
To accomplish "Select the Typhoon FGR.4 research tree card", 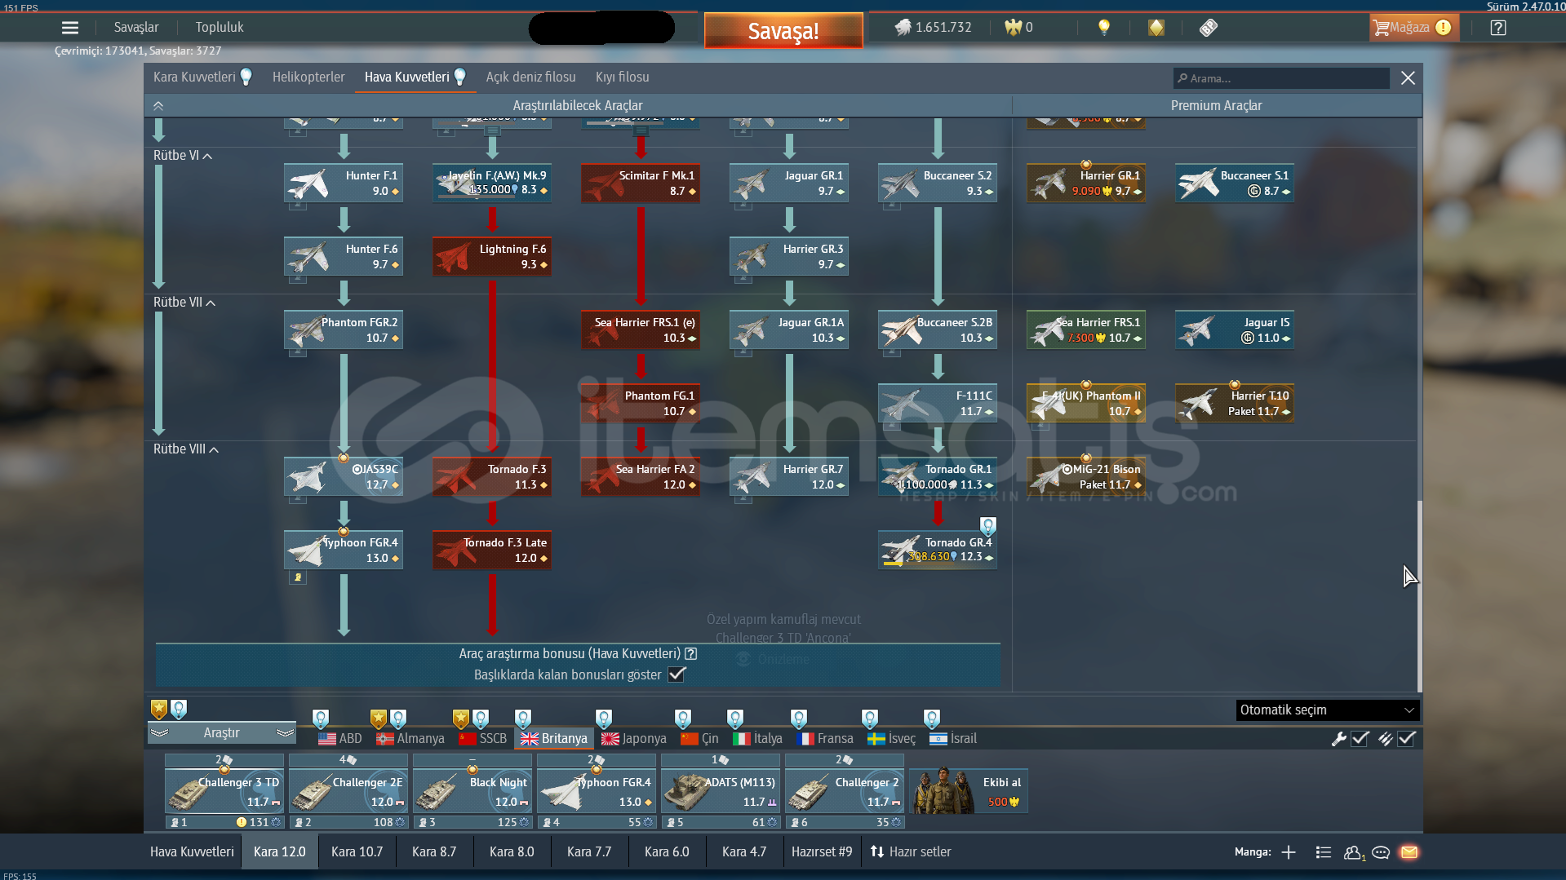I will [344, 550].
